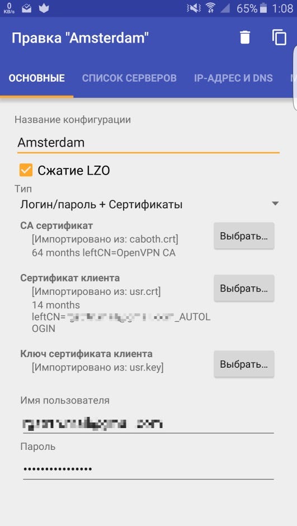Tap the duplicate profile copy icon
The height and width of the screenshot is (526, 297).
coord(279,37)
